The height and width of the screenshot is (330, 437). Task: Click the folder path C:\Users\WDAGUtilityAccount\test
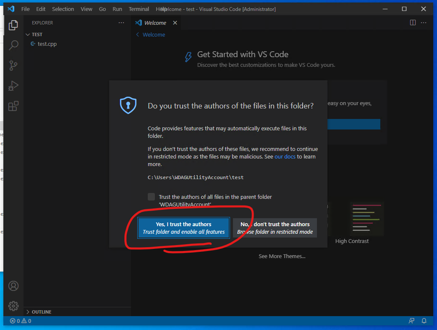(x=196, y=177)
